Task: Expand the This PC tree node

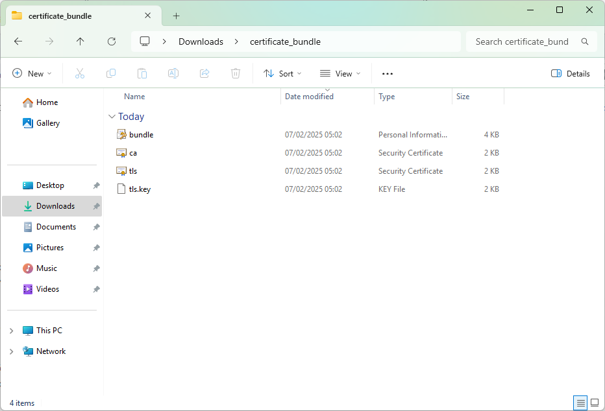Action: 11,331
